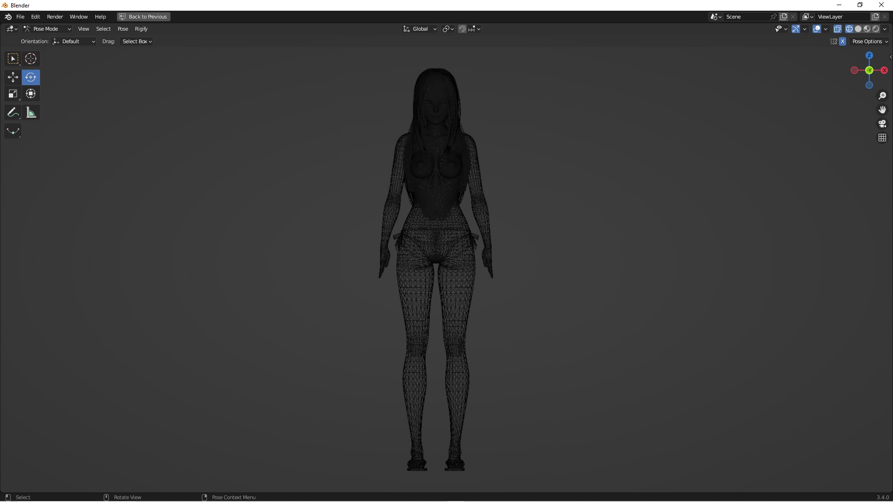This screenshot has width=893, height=502.
Task: Expand the Pose Options dropdown
Action: click(x=870, y=41)
